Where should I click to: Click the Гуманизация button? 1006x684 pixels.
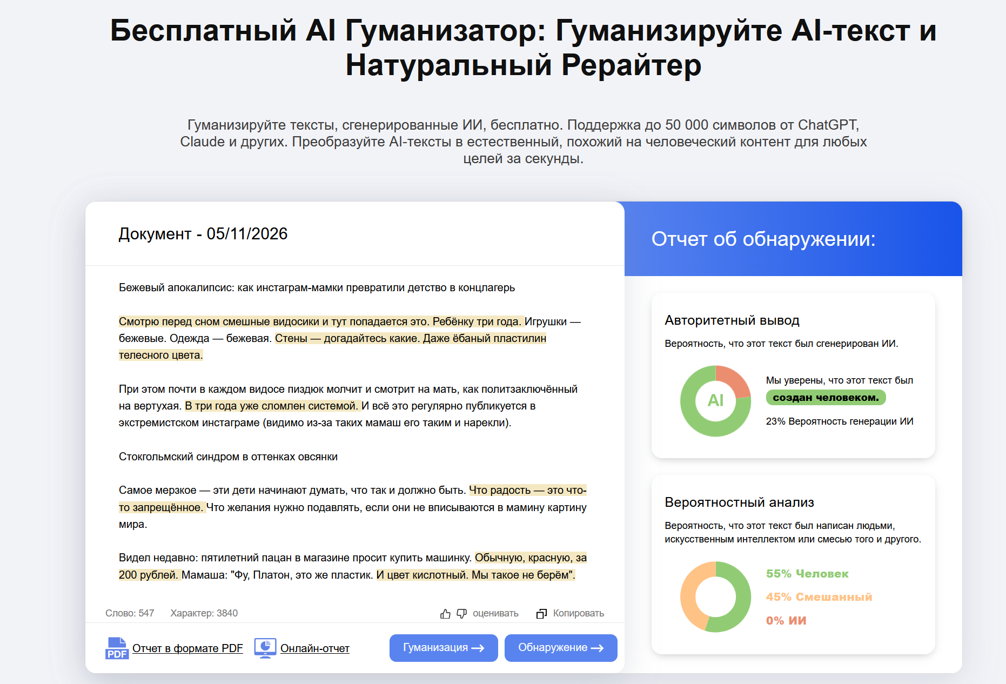pos(444,648)
